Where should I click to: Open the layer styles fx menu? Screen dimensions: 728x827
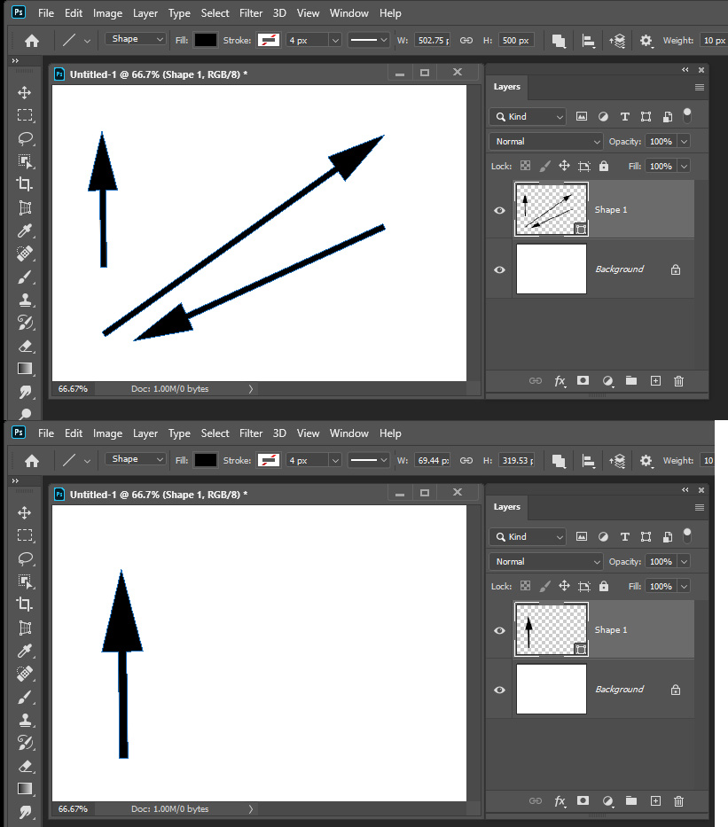click(560, 380)
